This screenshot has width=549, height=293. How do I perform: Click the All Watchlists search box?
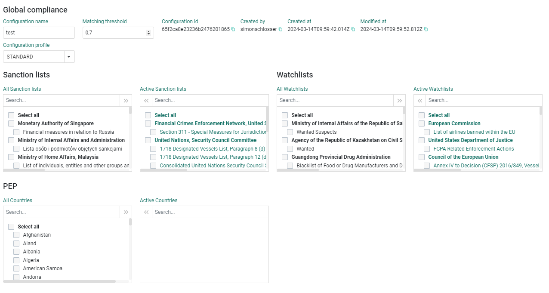pos(335,100)
